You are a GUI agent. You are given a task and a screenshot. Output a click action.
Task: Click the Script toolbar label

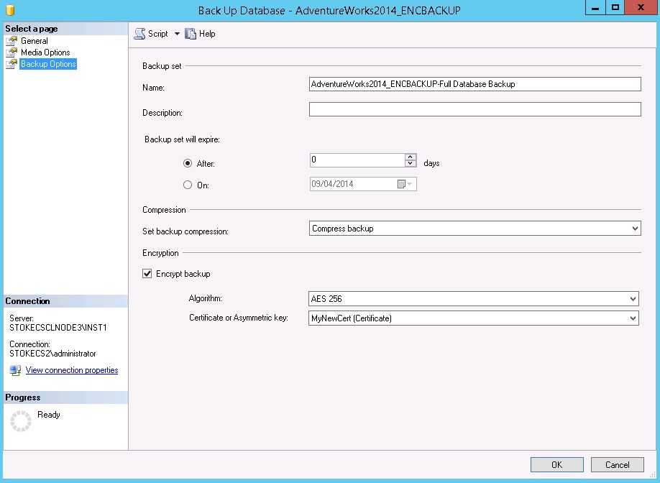click(158, 34)
